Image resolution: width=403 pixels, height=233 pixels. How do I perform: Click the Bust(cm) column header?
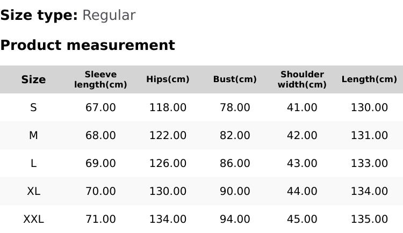point(235,79)
